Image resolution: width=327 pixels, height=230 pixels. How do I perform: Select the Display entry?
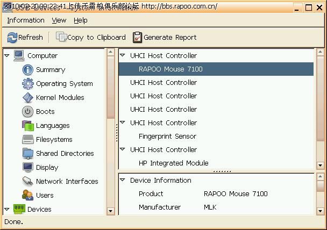click(x=47, y=168)
